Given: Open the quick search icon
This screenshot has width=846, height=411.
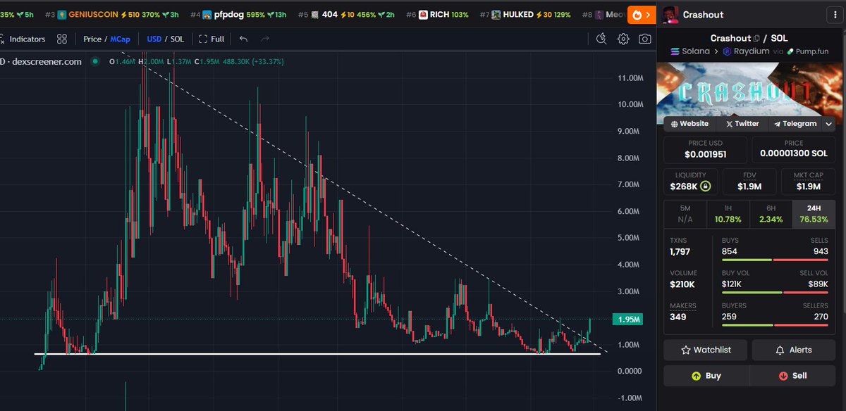Looking at the screenshot, I should [x=601, y=39].
